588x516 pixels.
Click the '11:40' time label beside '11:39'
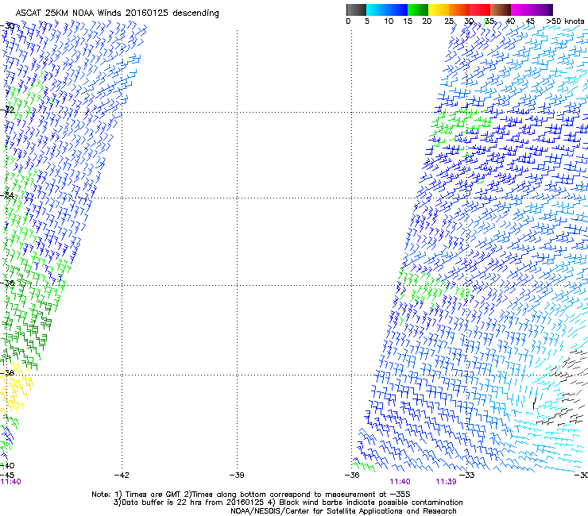coord(400,482)
